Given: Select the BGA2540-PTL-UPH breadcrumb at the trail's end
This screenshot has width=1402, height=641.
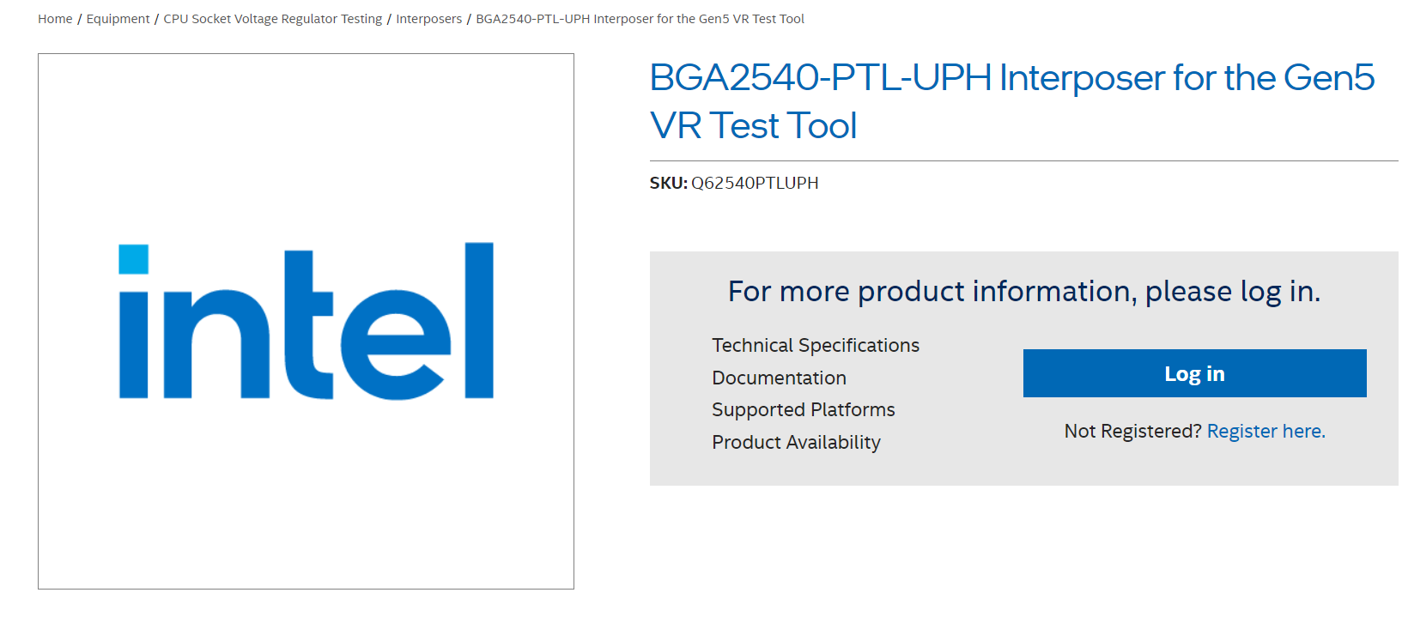Looking at the screenshot, I should click(x=640, y=19).
